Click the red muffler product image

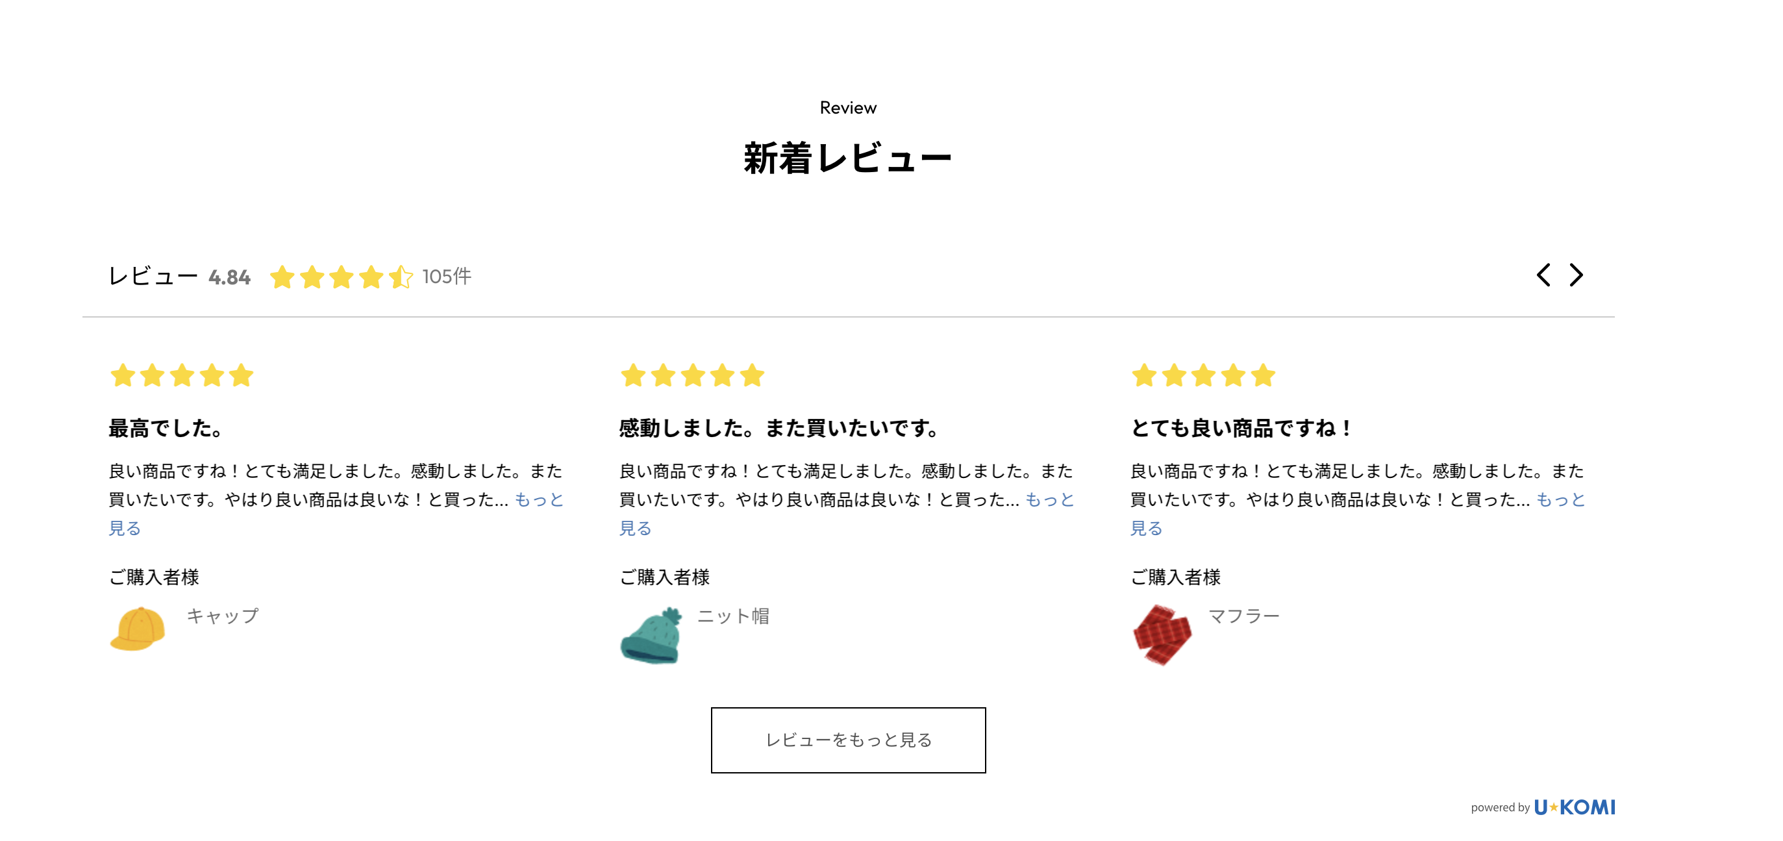point(1162,634)
